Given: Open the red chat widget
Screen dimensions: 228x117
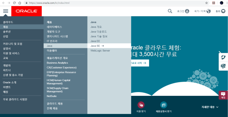Looking at the screenshot, I should (x=223, y=95).
